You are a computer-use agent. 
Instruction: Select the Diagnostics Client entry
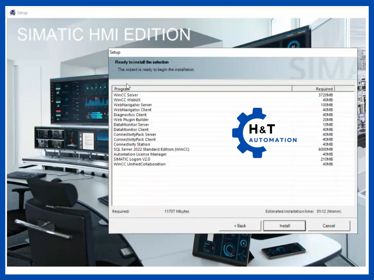[130, 115]
